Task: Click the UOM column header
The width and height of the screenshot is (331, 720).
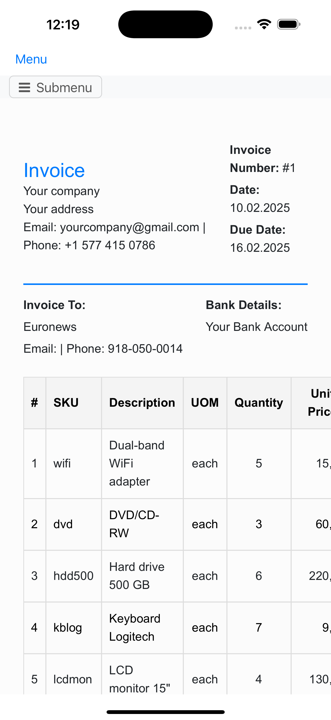Action: tap(205, 403)
